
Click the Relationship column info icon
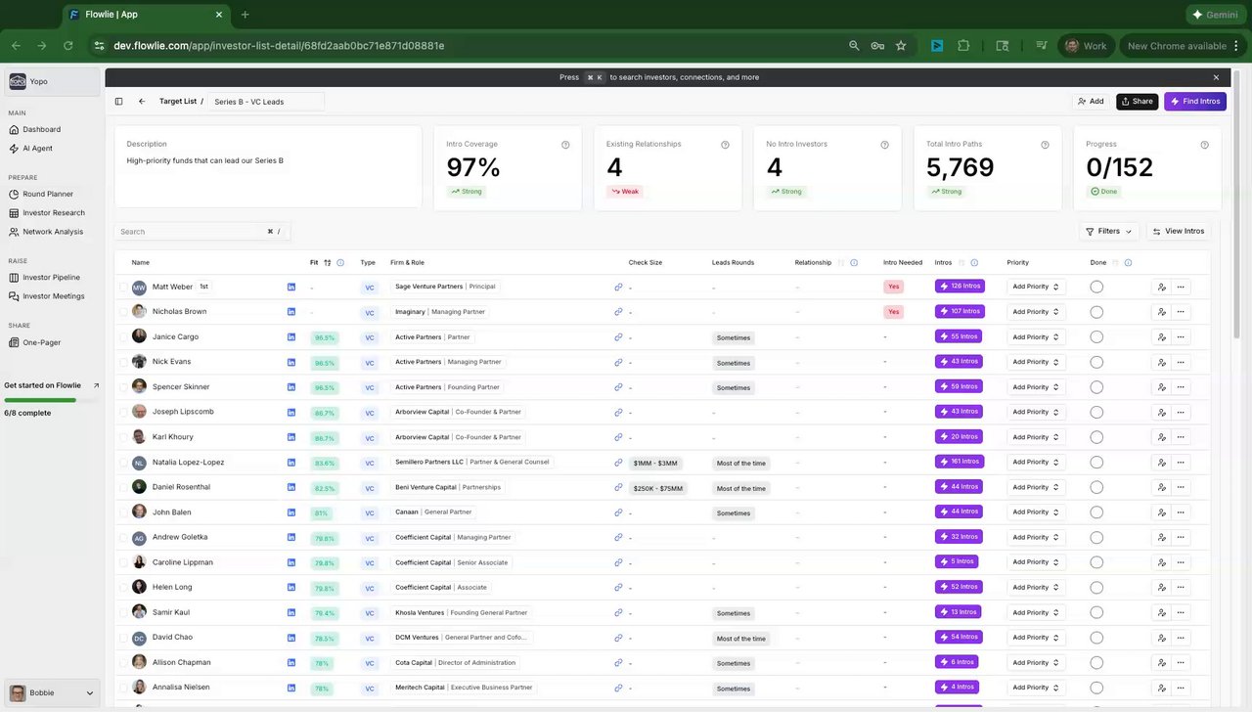854,262
